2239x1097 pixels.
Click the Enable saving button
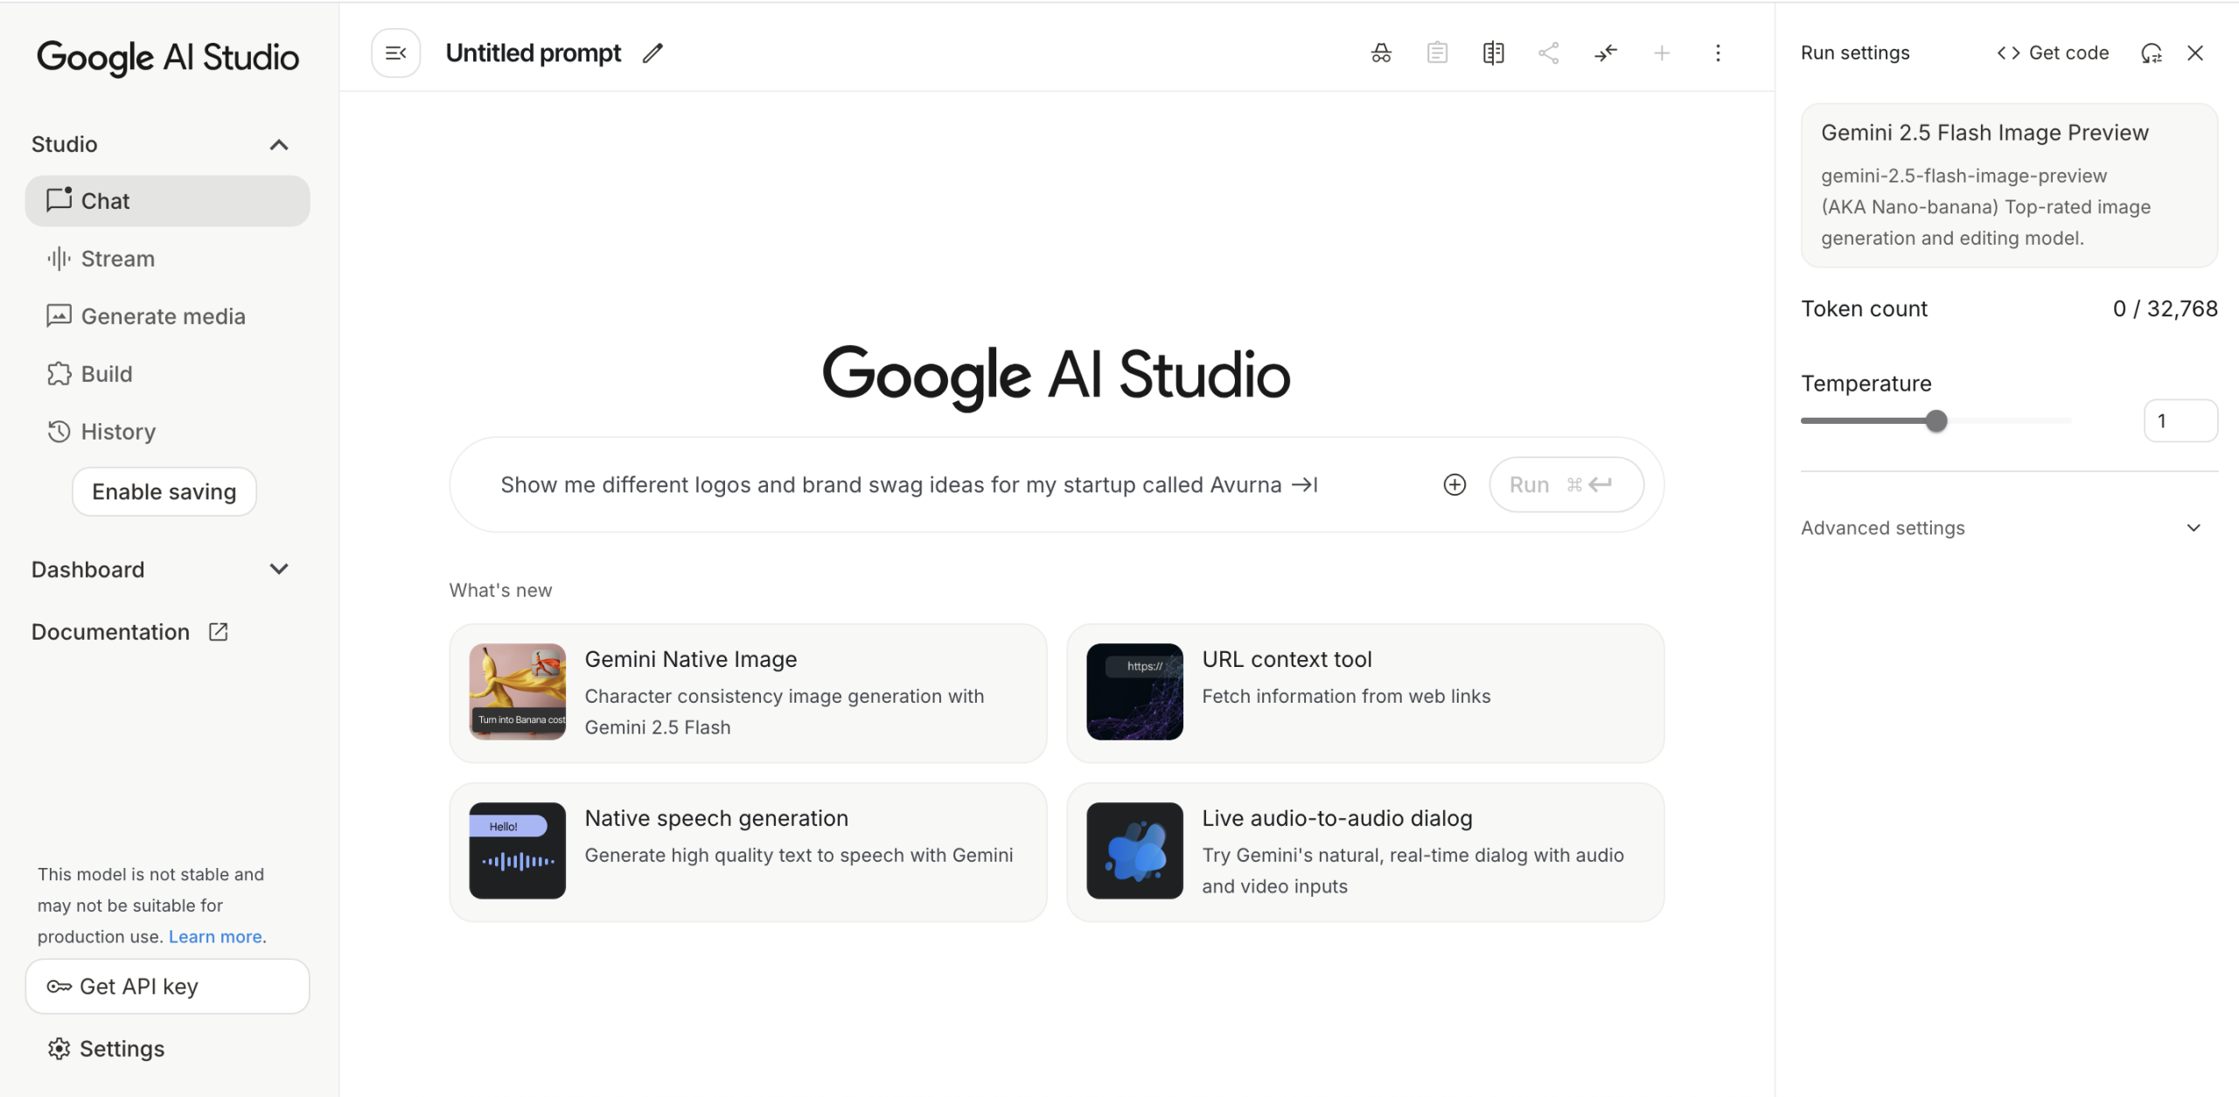coord(164,491)
